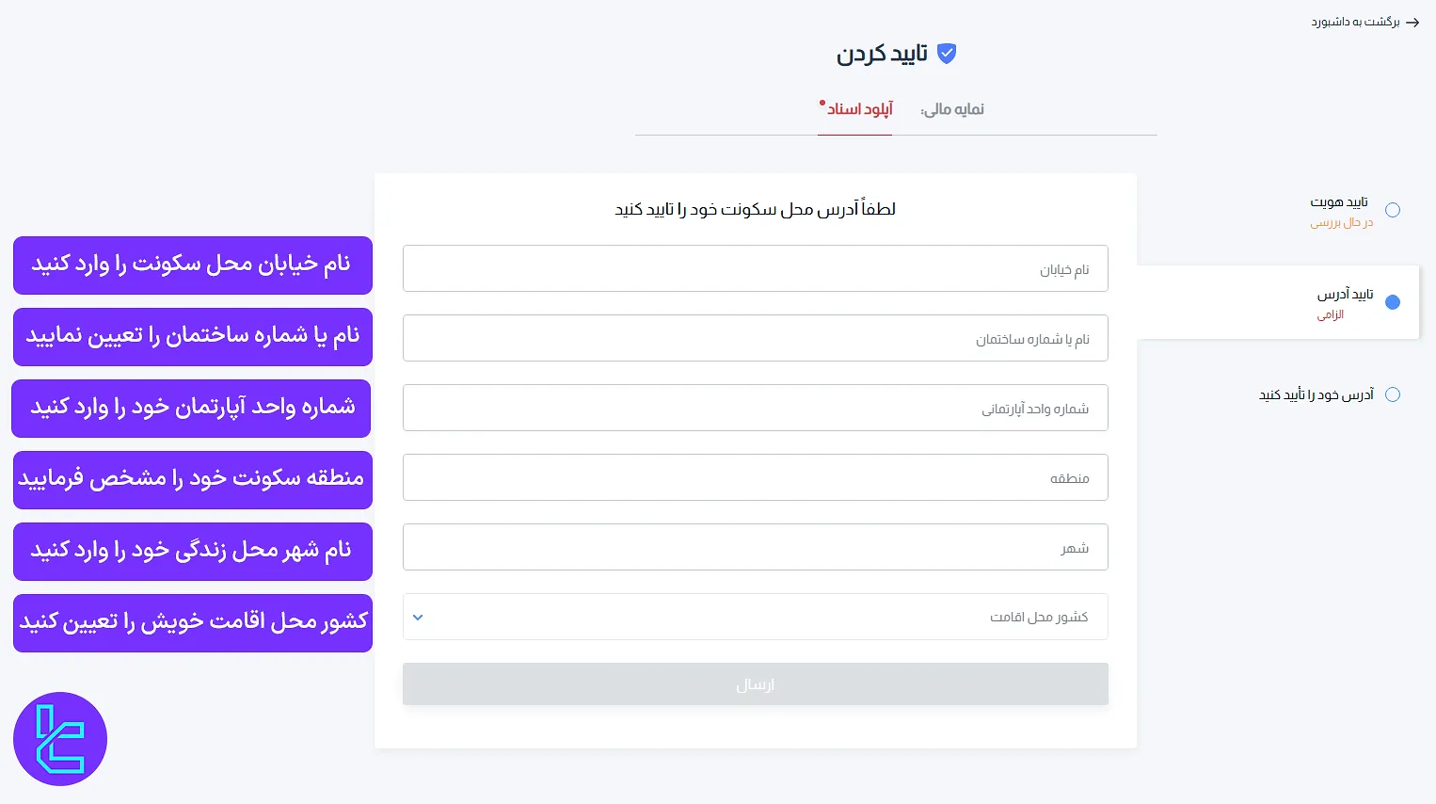Click the ارسال submit button

755,683
